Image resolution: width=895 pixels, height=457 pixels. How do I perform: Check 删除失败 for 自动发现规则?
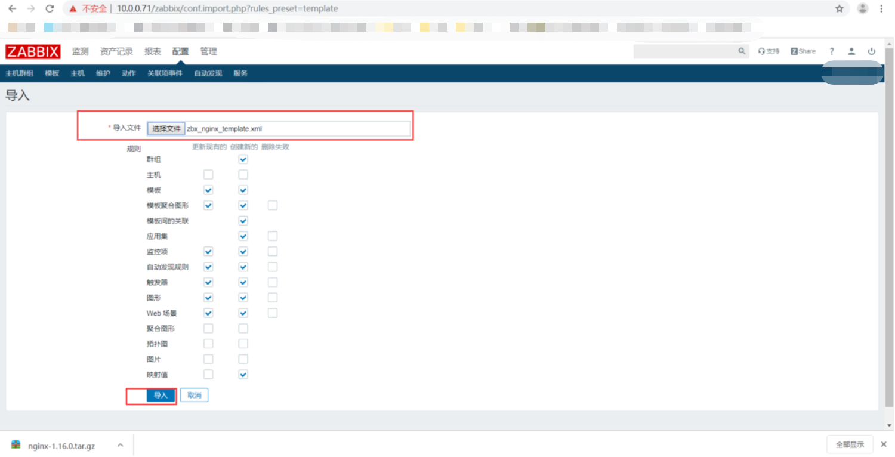[273, 267]
